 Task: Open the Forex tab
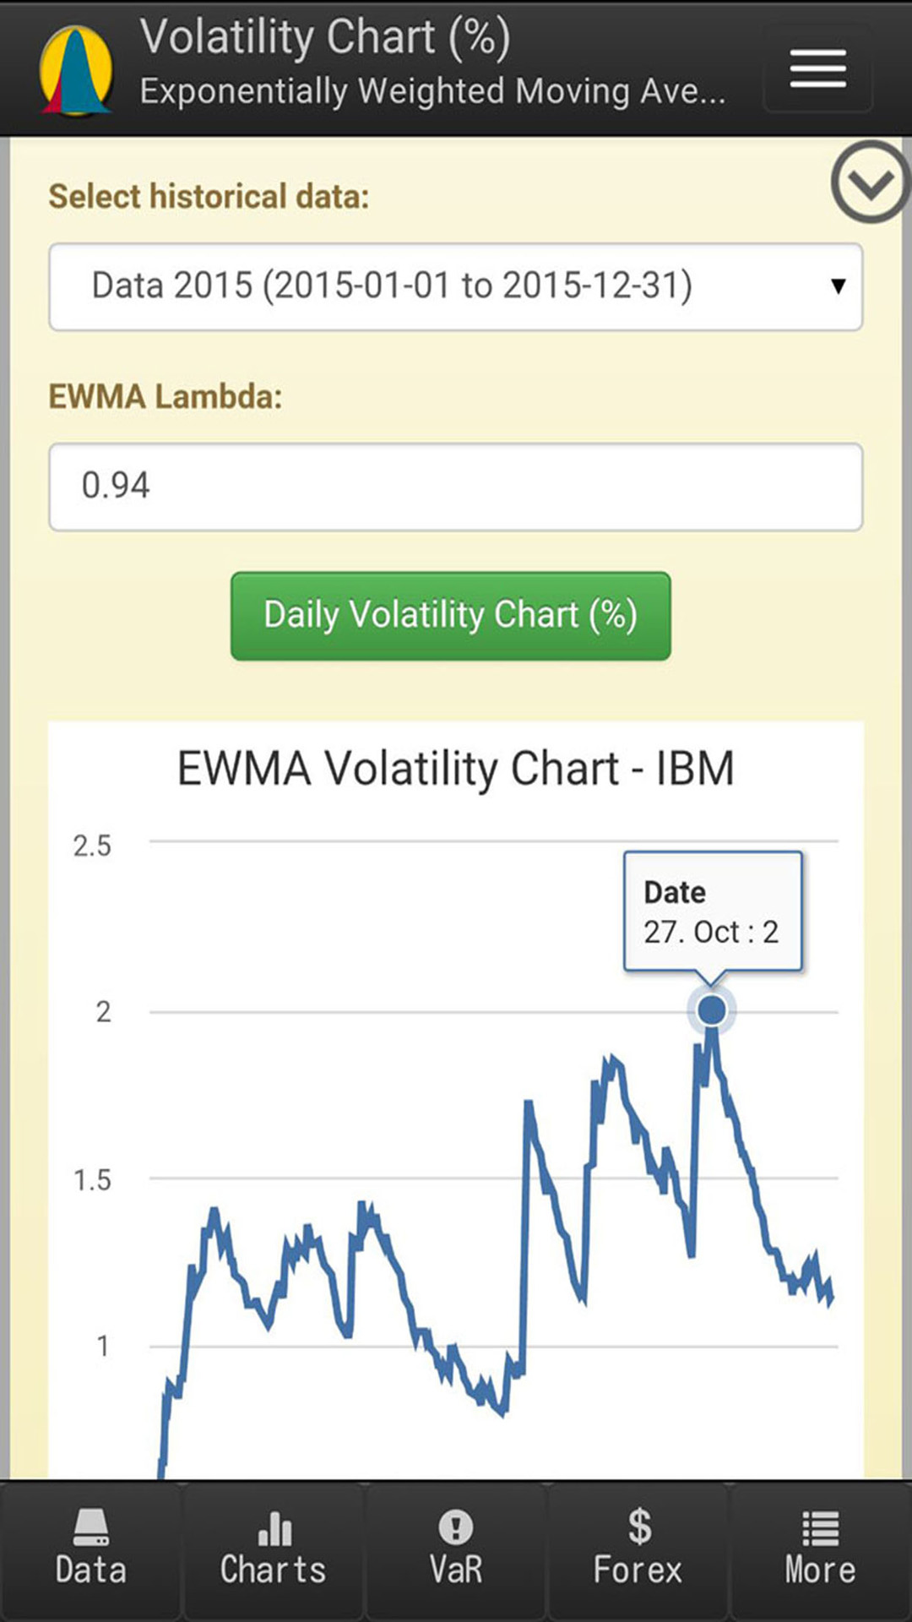click(x=638, y=1551)
